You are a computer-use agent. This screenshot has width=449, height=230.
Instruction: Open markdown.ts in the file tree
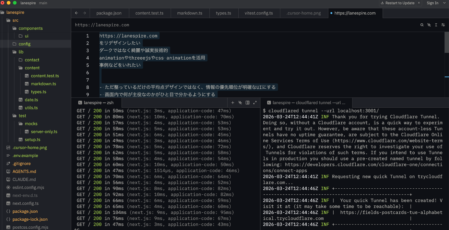(x=43, y=84)
